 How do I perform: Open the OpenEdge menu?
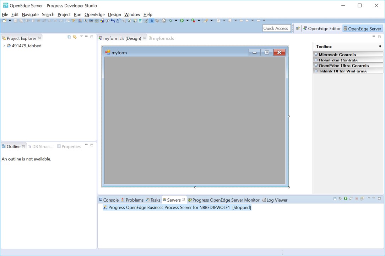[94, 15]
